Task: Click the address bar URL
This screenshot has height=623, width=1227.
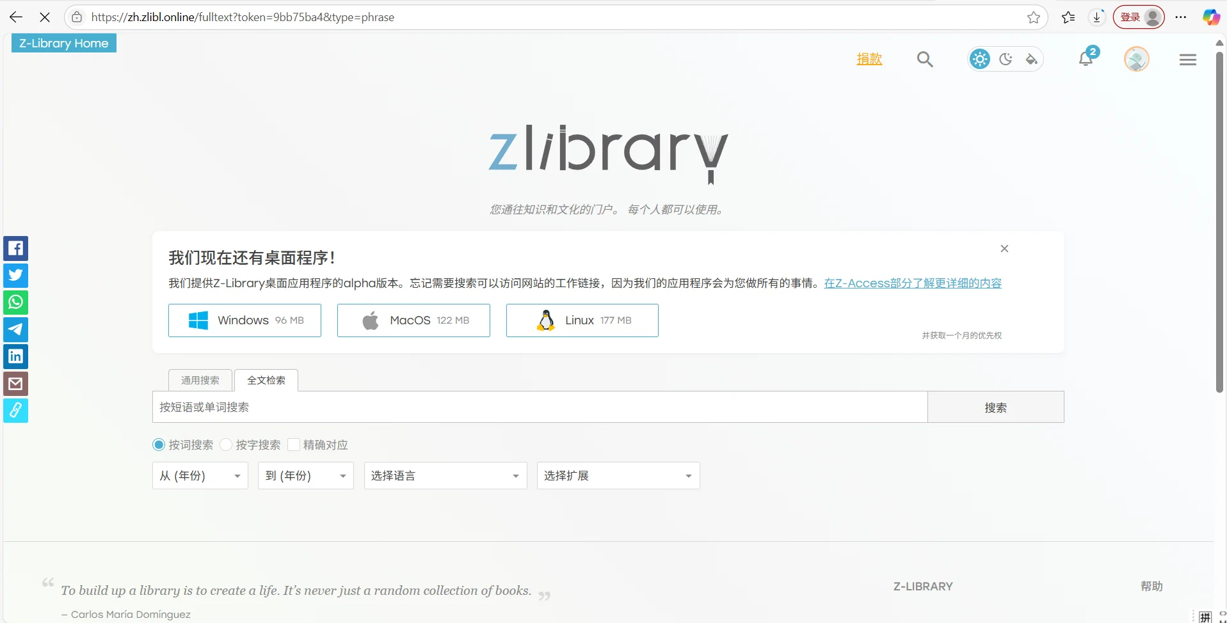Action: (x=243, y=17)
